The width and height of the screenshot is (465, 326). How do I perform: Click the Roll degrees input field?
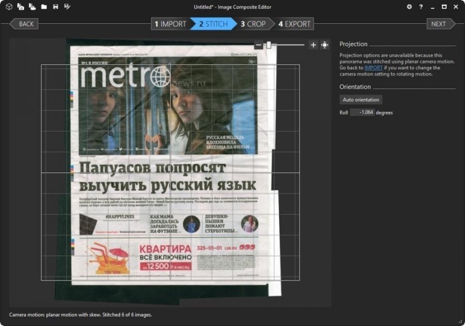362,112
